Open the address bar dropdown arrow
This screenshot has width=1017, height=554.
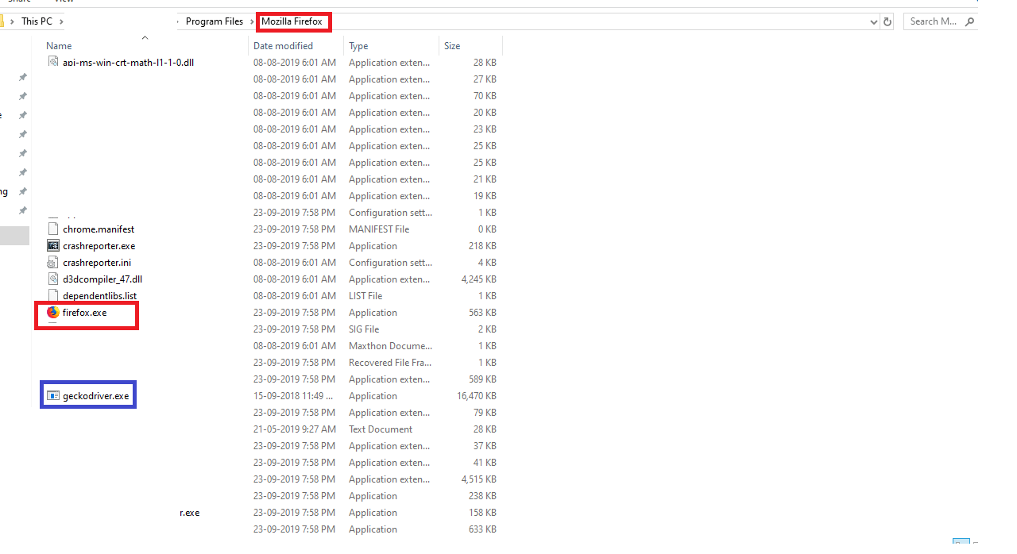point(873,21)
